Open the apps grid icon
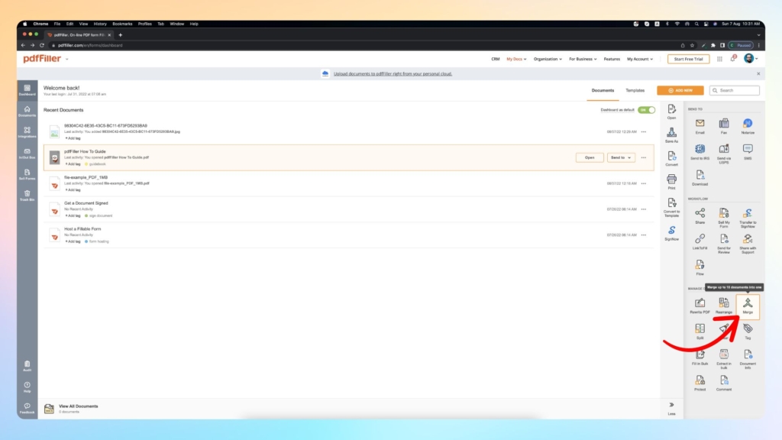This screenshot has height=440, width=782. click(x=719, y=59)
